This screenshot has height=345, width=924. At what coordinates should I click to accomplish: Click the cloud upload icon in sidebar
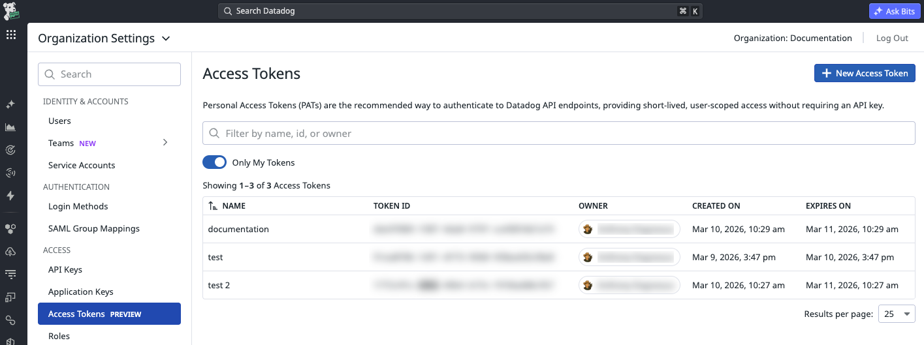(x=10, y=252)
